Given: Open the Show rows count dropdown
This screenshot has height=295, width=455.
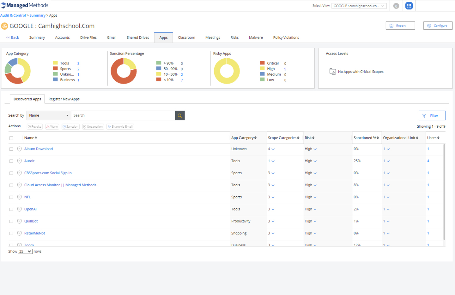Looking at the screenshot, I should pyautogui.click(x=25, y=252).
